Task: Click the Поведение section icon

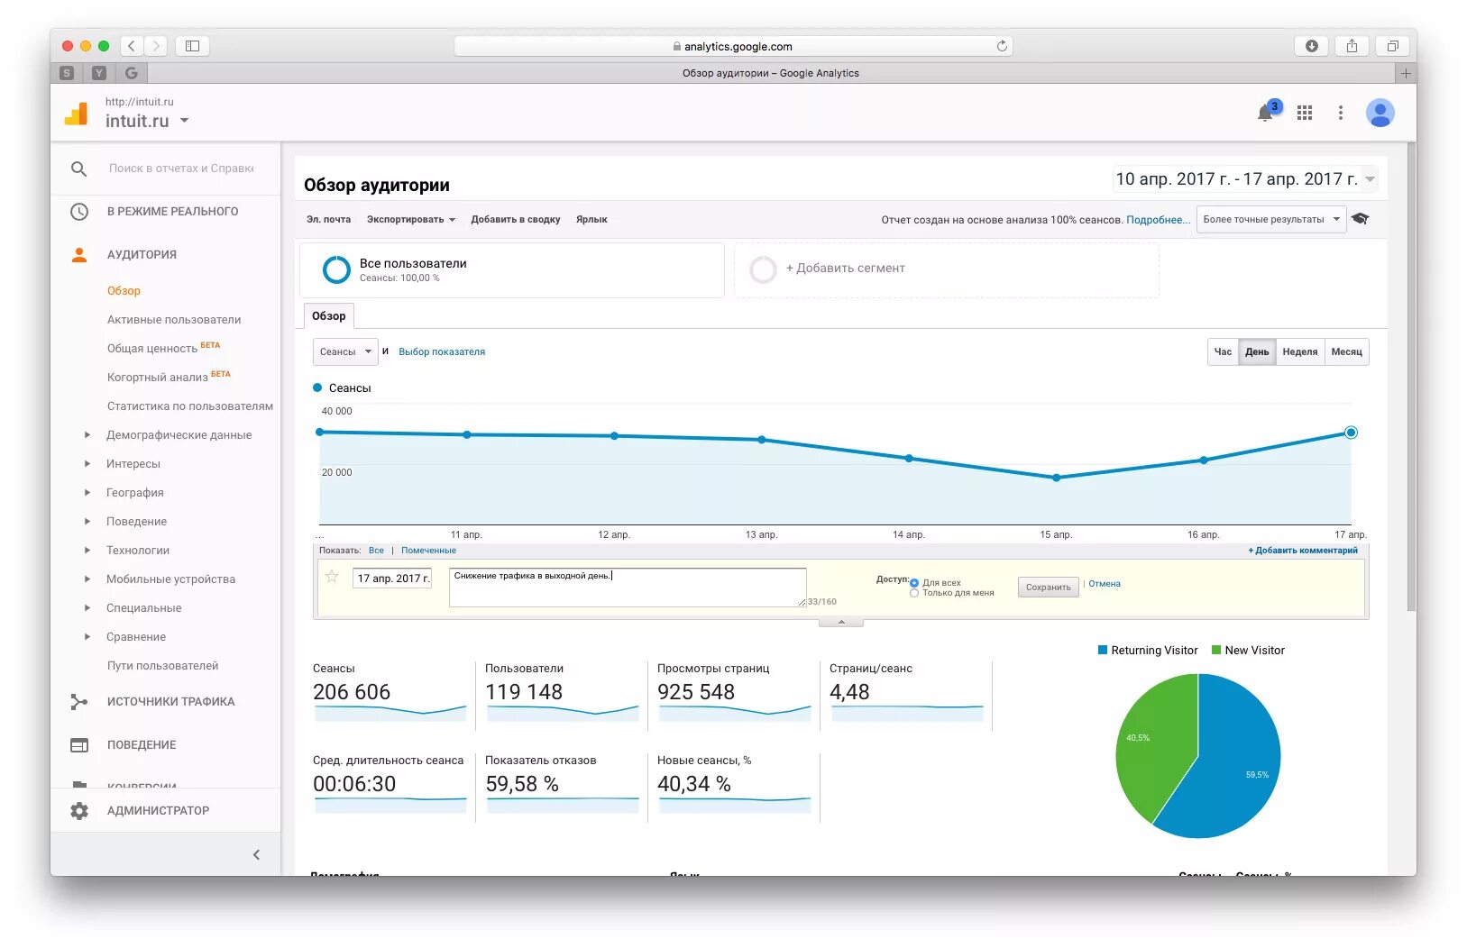Action: pos(79,745)
